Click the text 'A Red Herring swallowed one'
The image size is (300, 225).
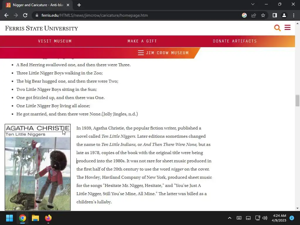[46, 65]
